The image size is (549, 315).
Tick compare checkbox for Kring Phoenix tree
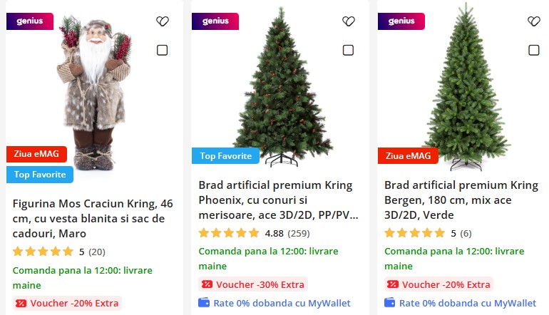point(348,50)
